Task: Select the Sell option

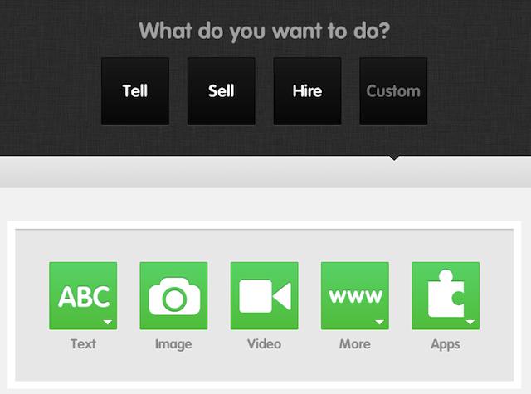Action: pos(222,91)
